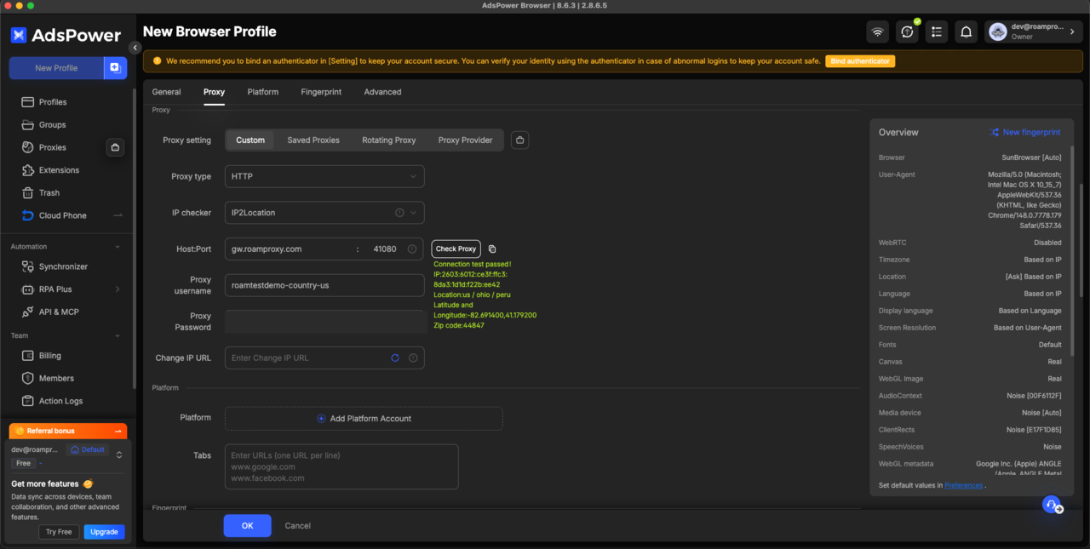Click the network Wi-Fi status icon

877,31
